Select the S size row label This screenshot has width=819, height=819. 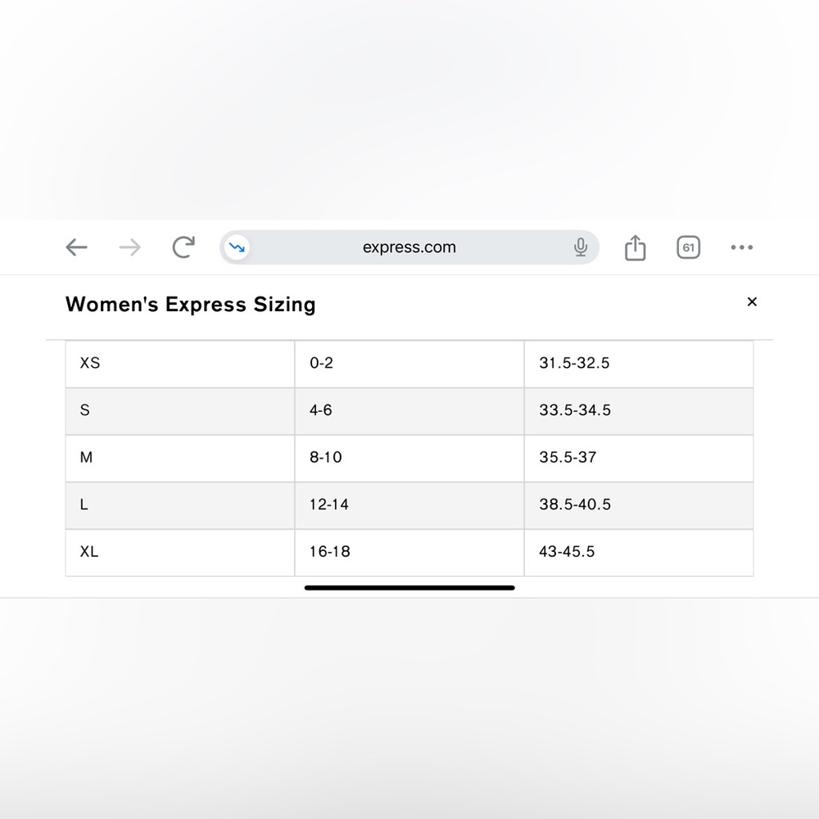pyautogui.click(x=84, y=410)
